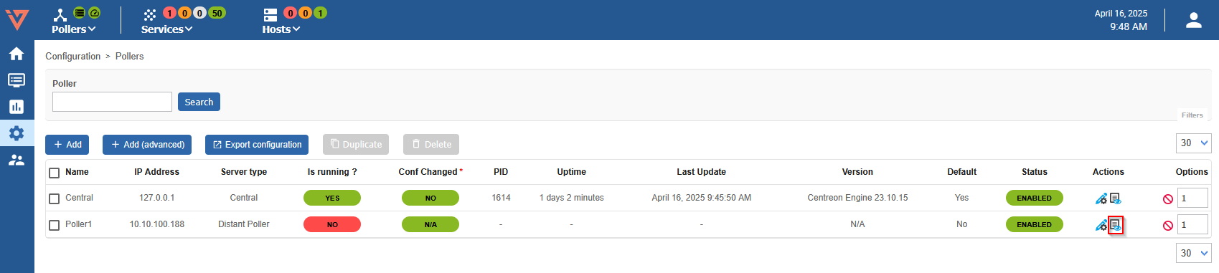Expand the Services top menu
Screen dimensions: 1219x273
166,29
